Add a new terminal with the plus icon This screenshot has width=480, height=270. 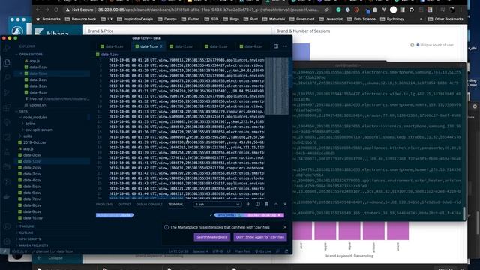(x=248, y=204)
